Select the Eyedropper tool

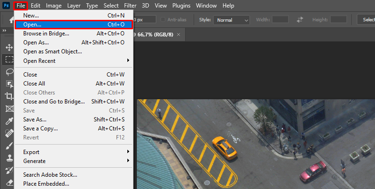(x=9, y=121)
